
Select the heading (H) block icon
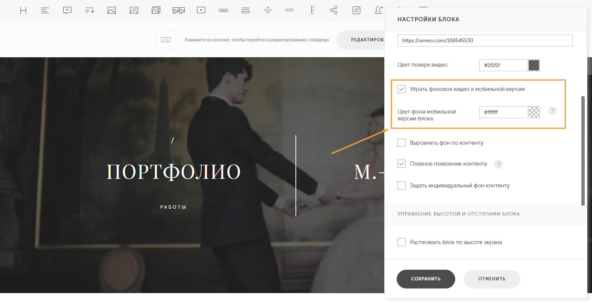coord(23,11)
